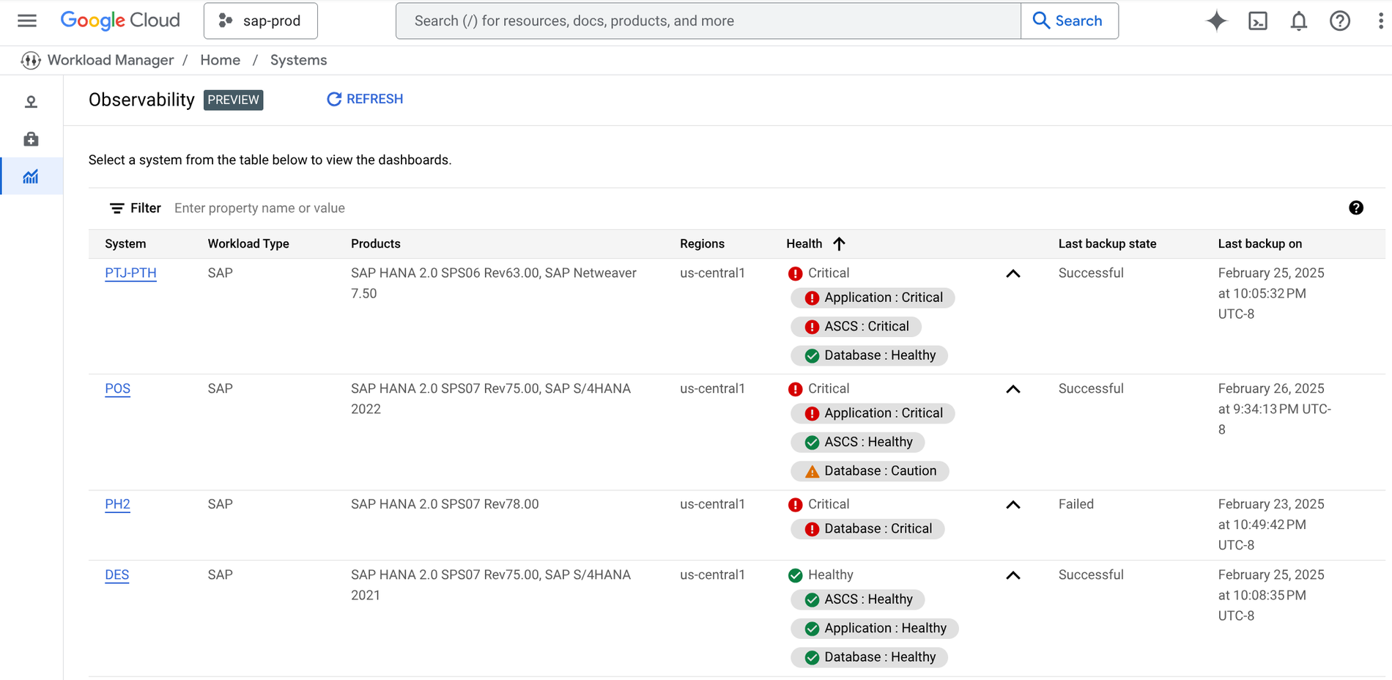This screenshot has width=1392, height=680.
Task: Click the Search button
Action: 1069,21
